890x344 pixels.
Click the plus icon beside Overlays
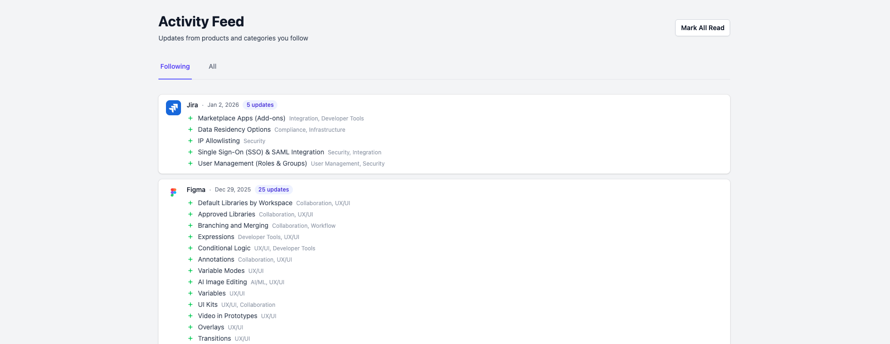(190, 327)
